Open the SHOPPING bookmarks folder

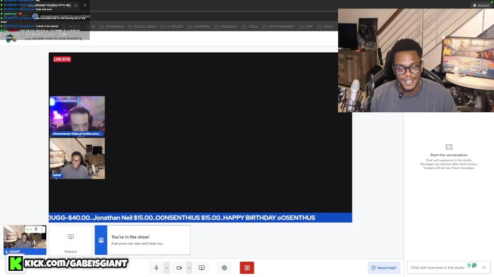[x=199, y=27]
